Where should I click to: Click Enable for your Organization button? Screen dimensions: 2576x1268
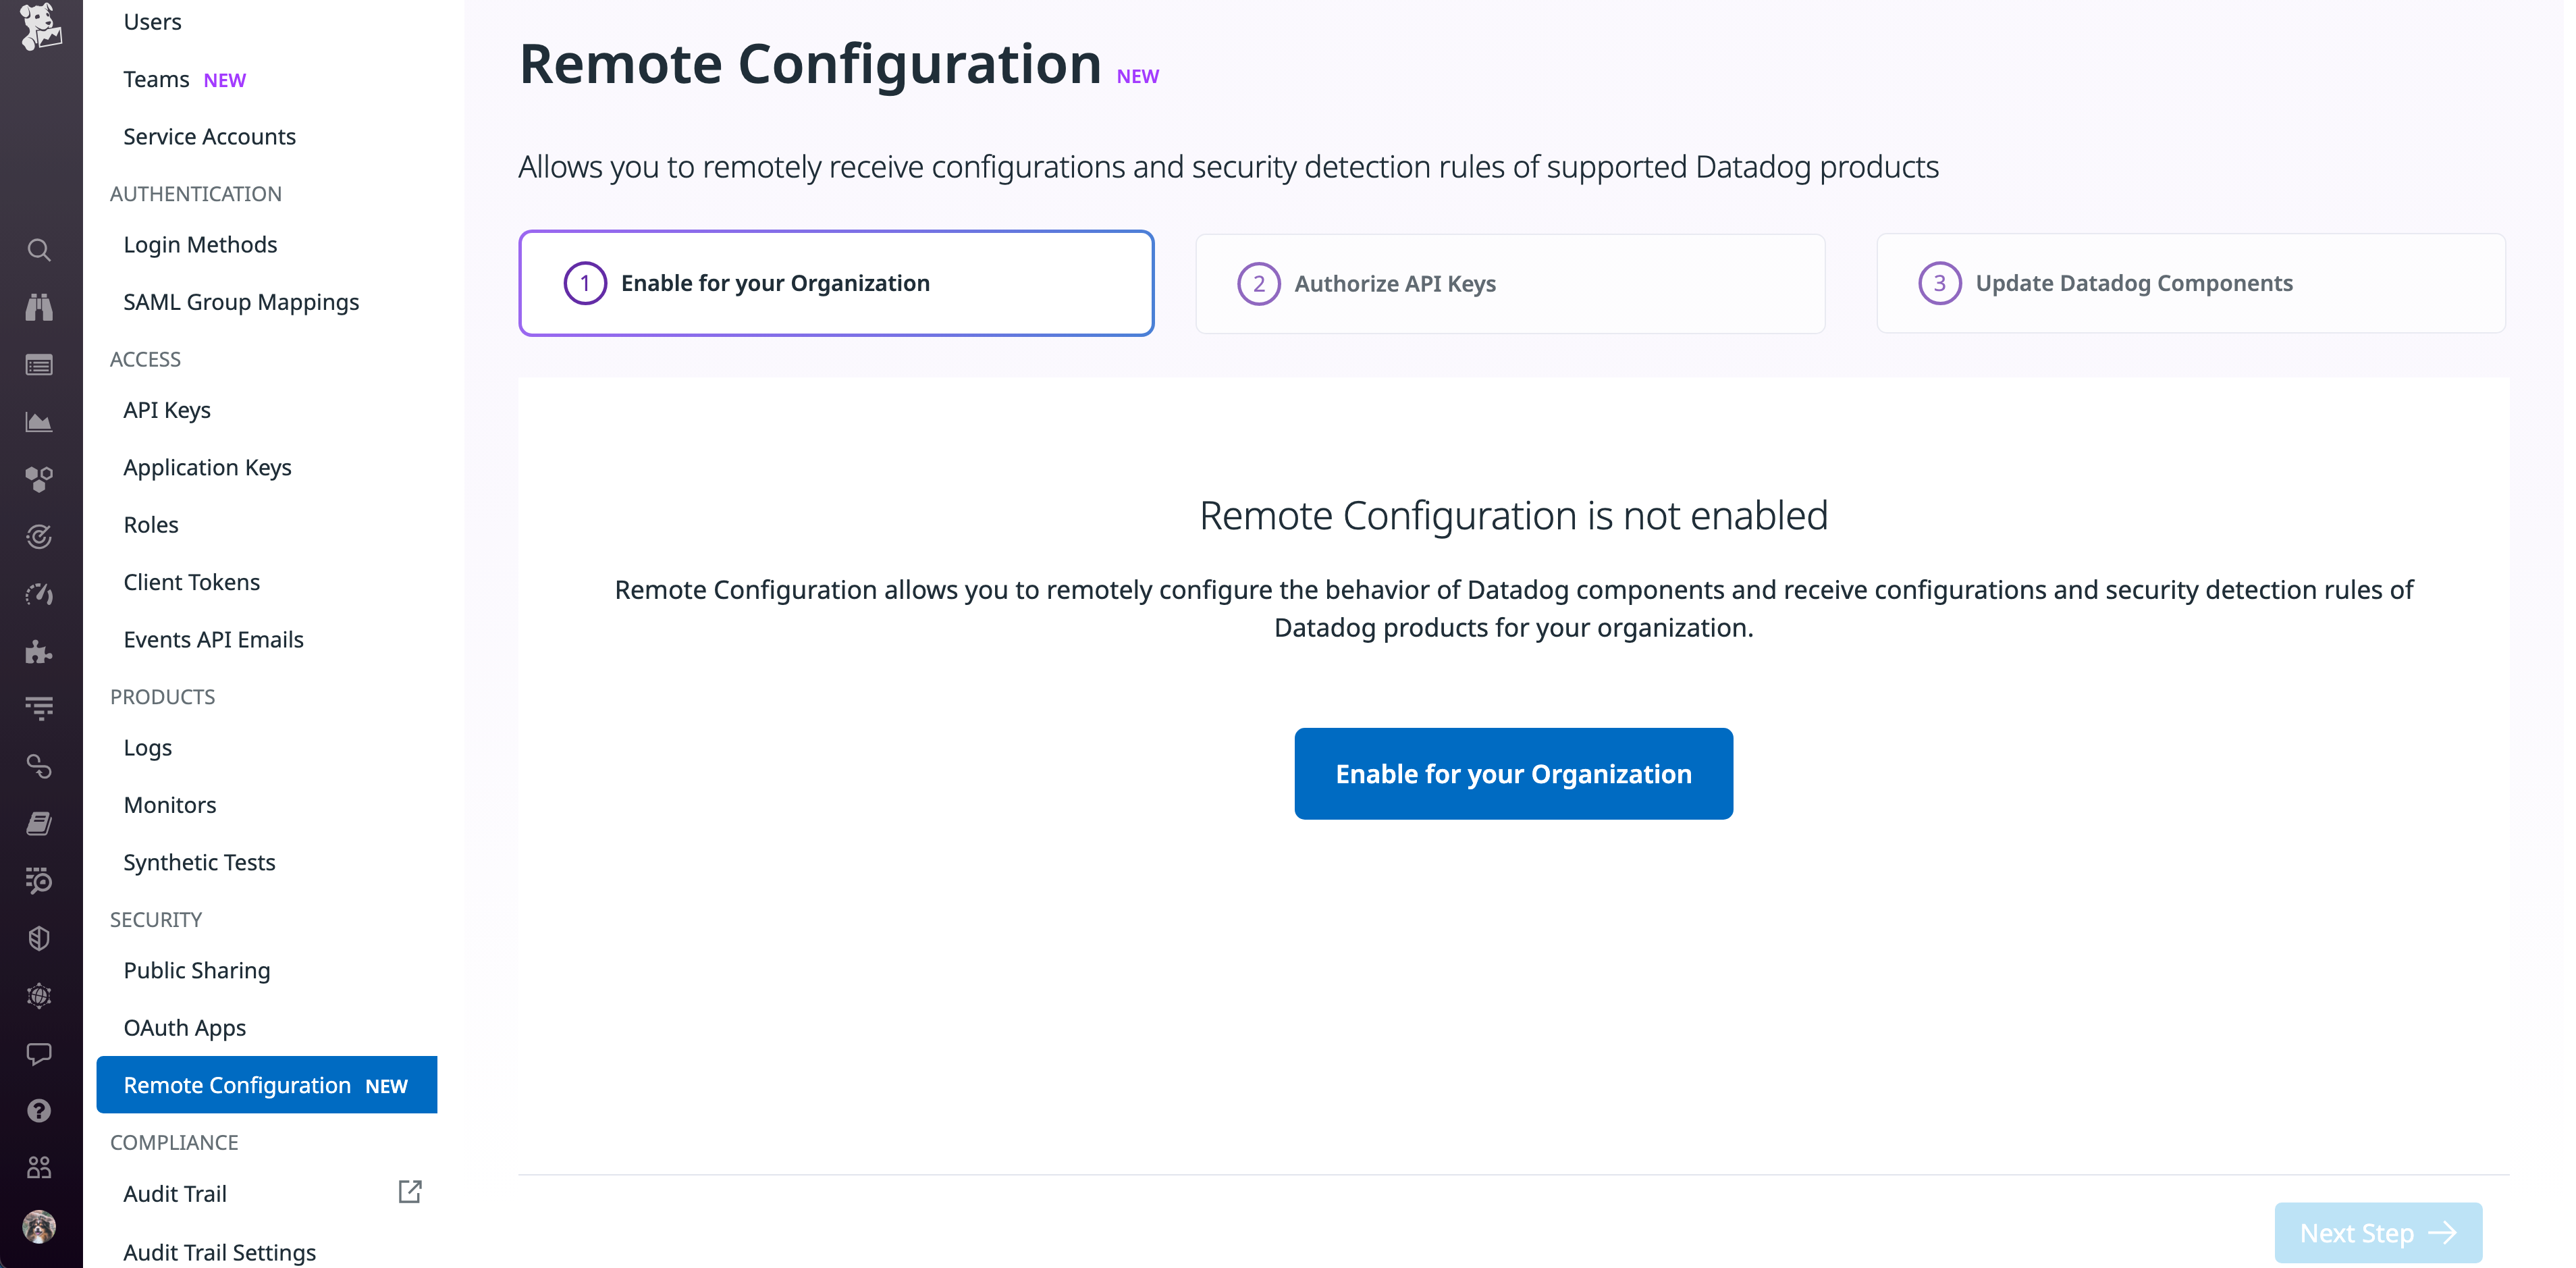click(x=1512, y=773)
